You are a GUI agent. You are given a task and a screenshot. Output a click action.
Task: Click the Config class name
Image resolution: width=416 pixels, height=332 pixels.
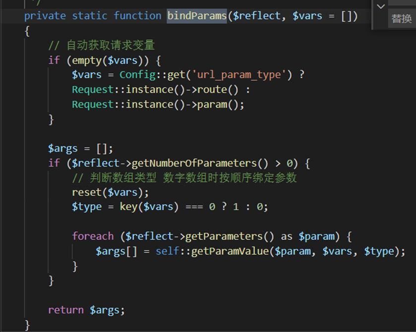137,75
